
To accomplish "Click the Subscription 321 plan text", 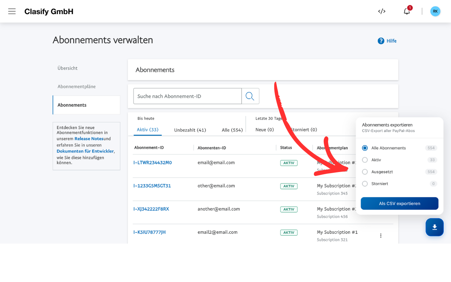I will coord(332,240).
